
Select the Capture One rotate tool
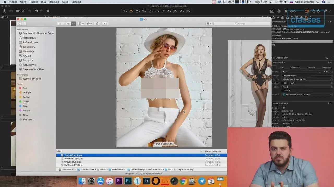[151, 11]
